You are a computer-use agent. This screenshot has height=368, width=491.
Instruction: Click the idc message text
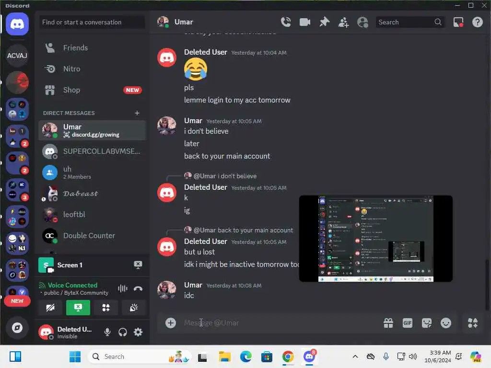pyautogui.click(x=189, y=296)
